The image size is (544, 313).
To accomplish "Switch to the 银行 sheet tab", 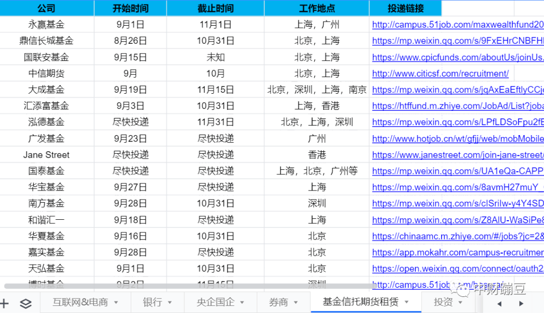I will point(152,302).
